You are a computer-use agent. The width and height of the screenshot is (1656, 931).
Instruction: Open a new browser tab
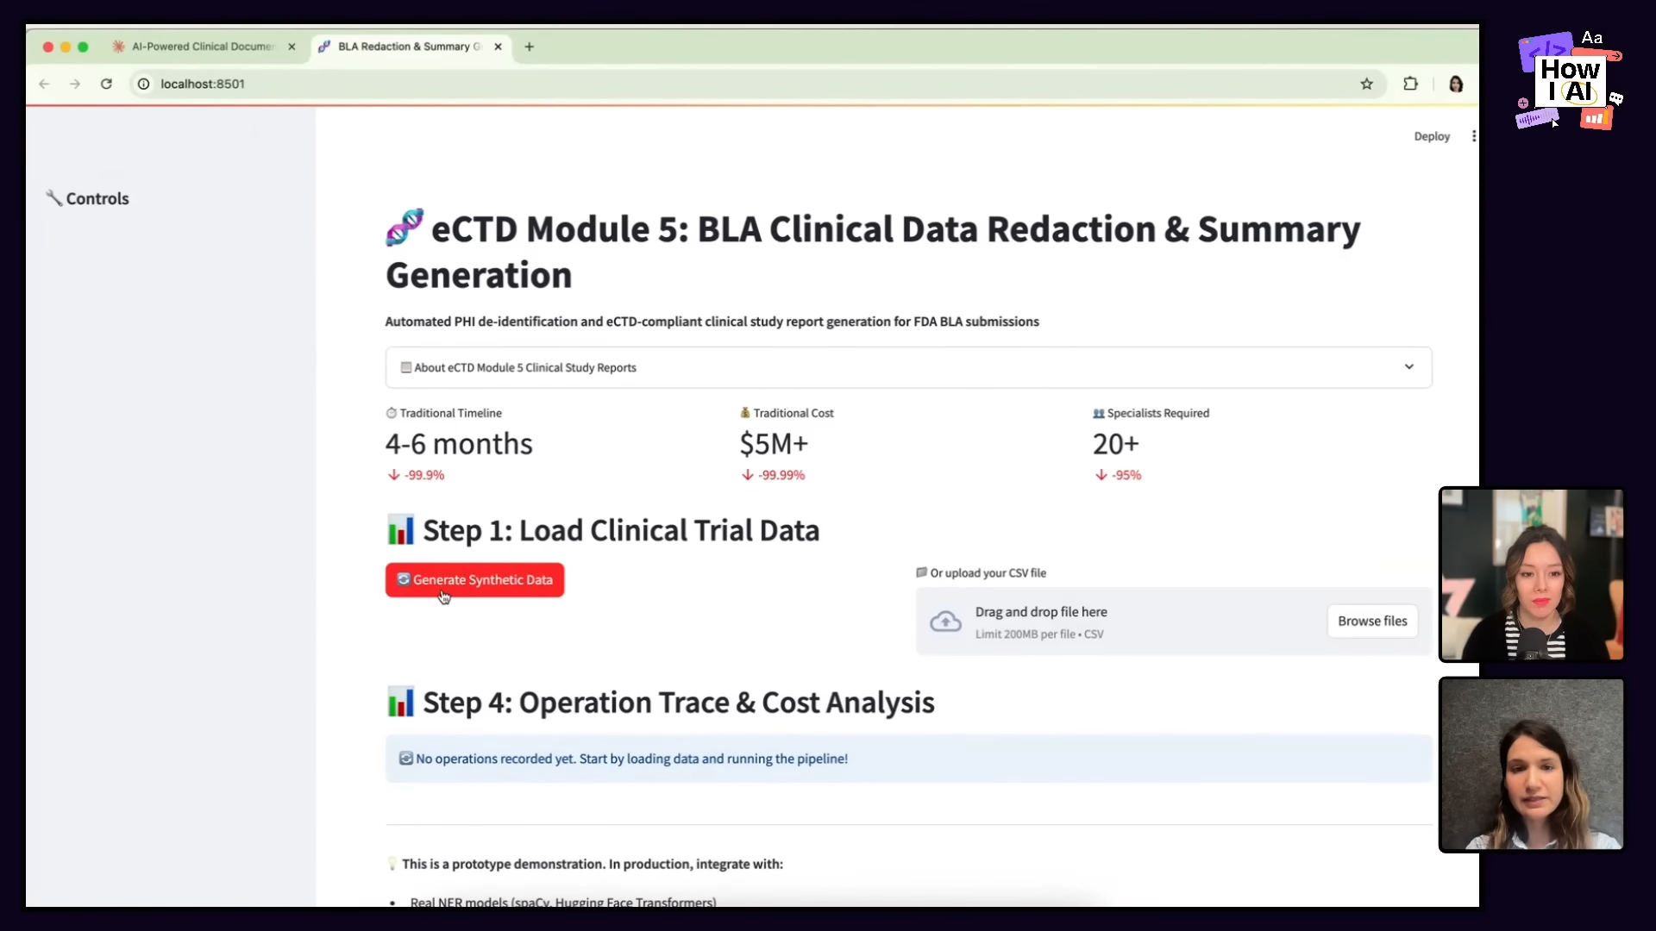pos(530,47)
